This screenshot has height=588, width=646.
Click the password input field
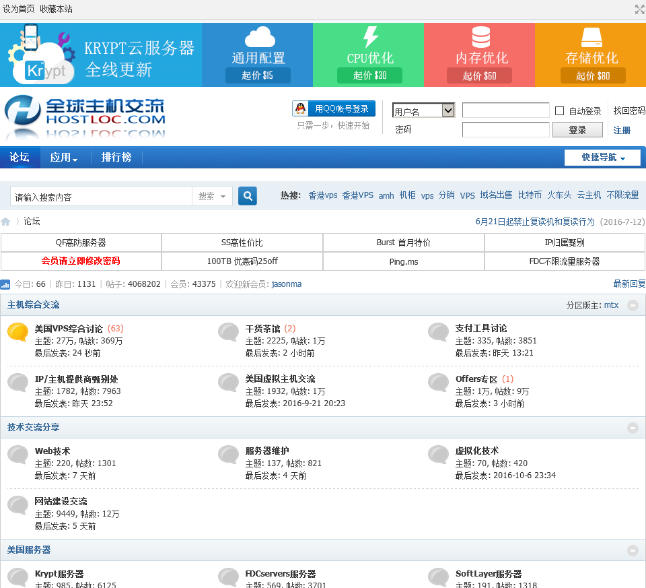tap(505, 129)
